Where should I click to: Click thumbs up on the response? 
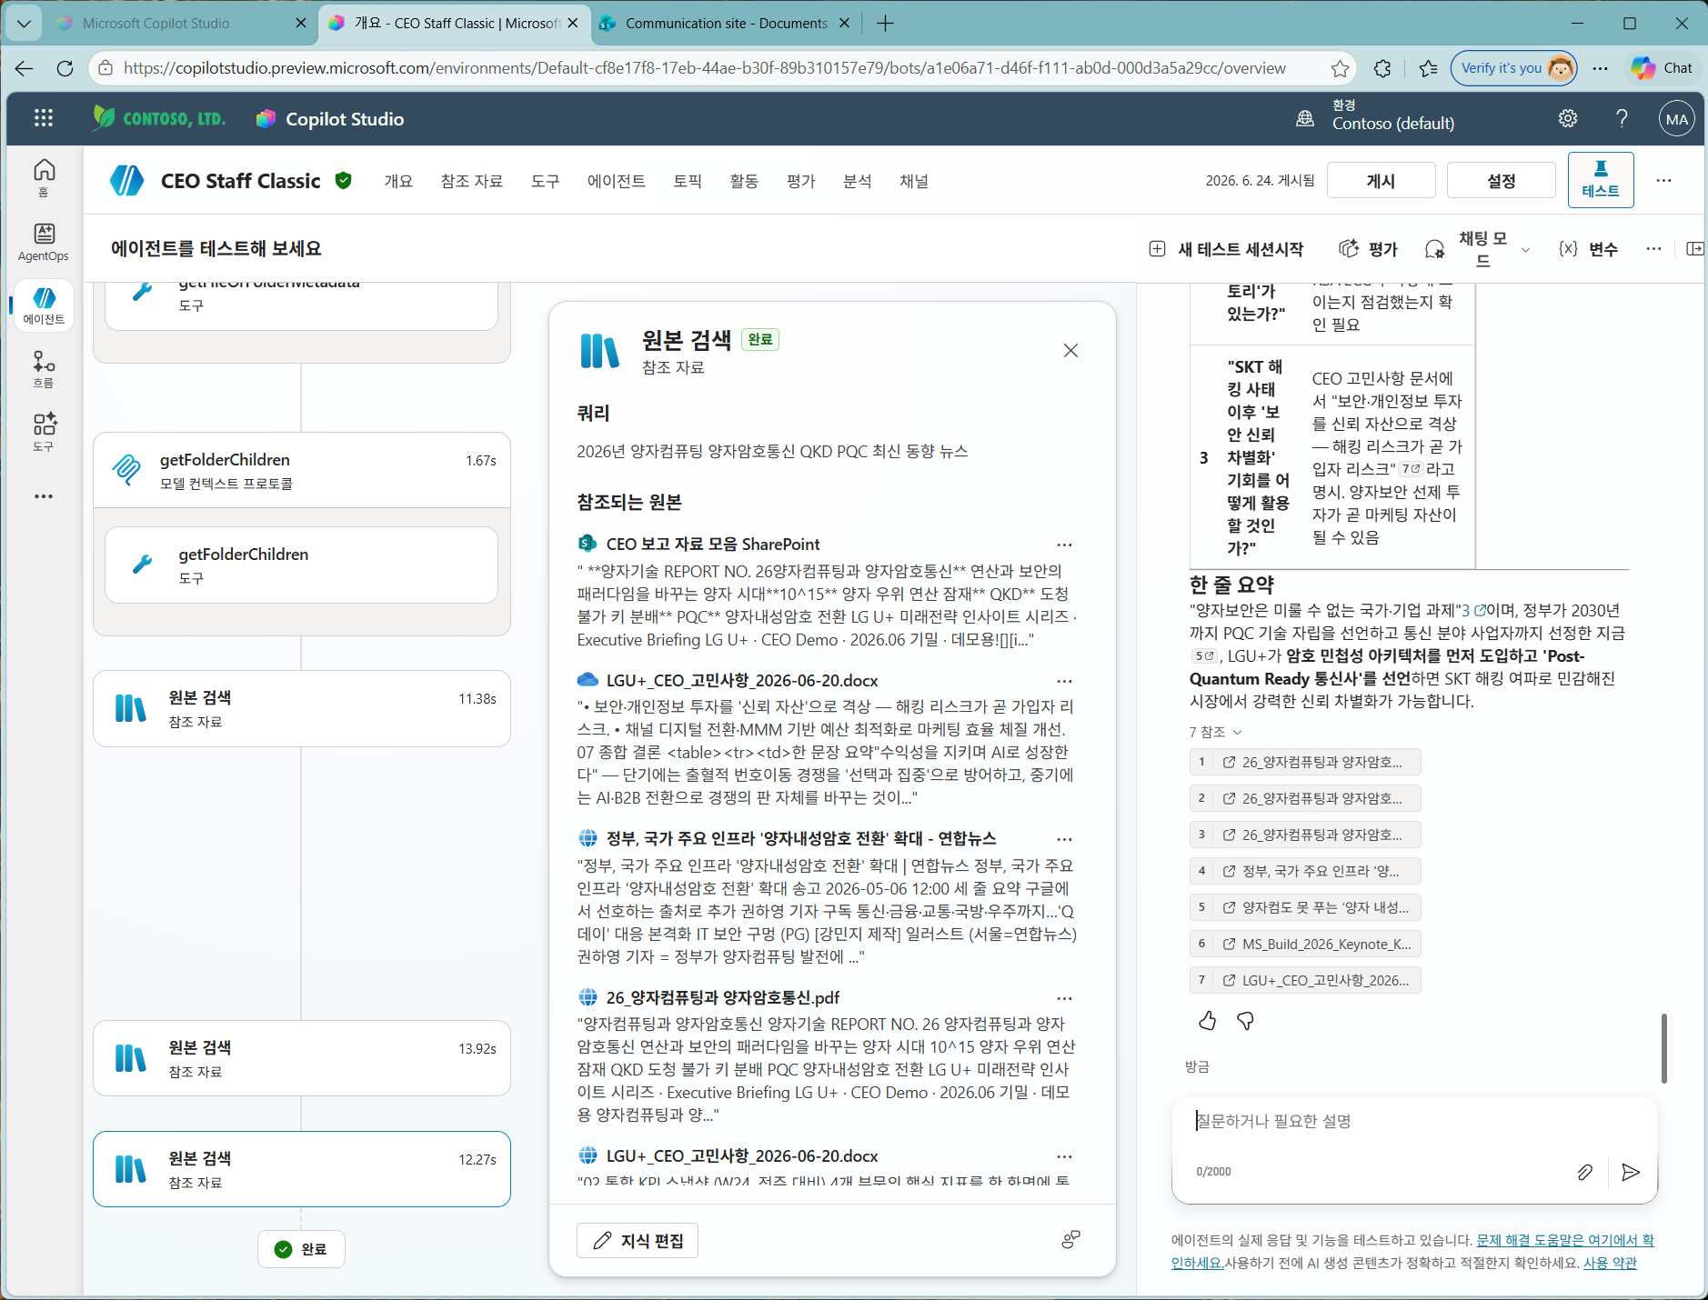click(1207, 1021)
